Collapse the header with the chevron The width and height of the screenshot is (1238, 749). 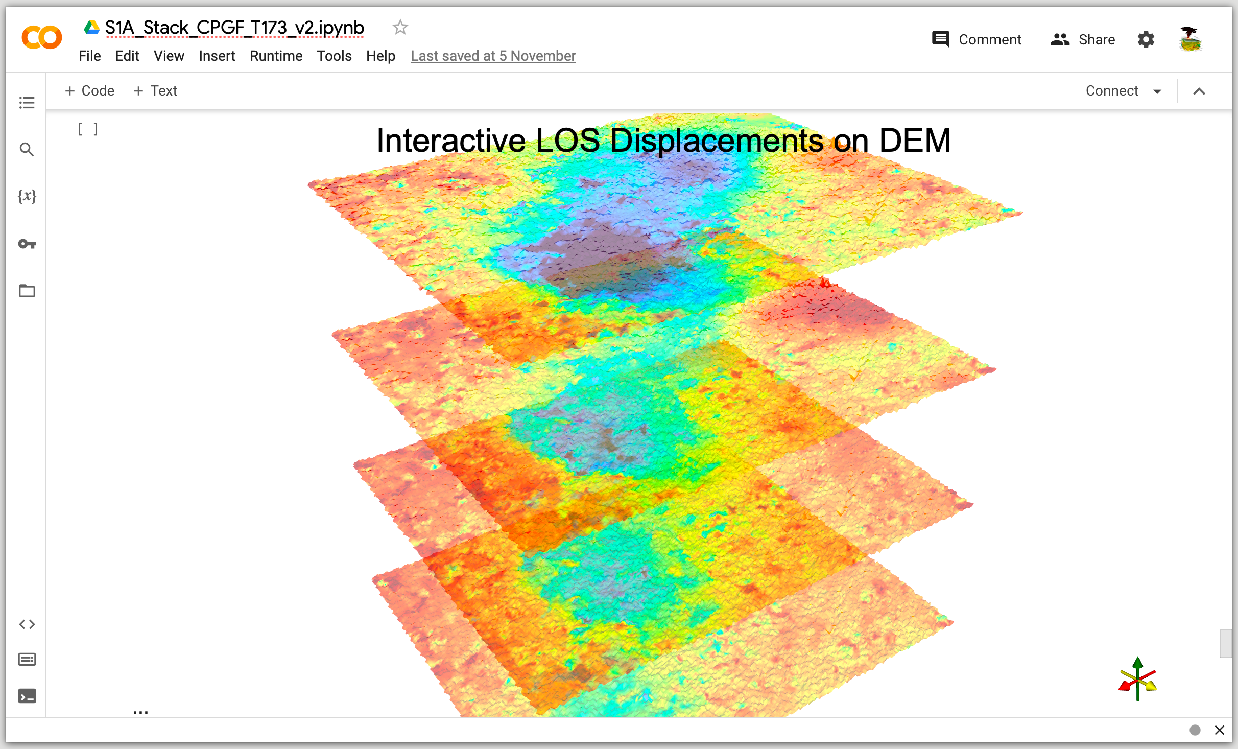click(x=1199, y=91)
